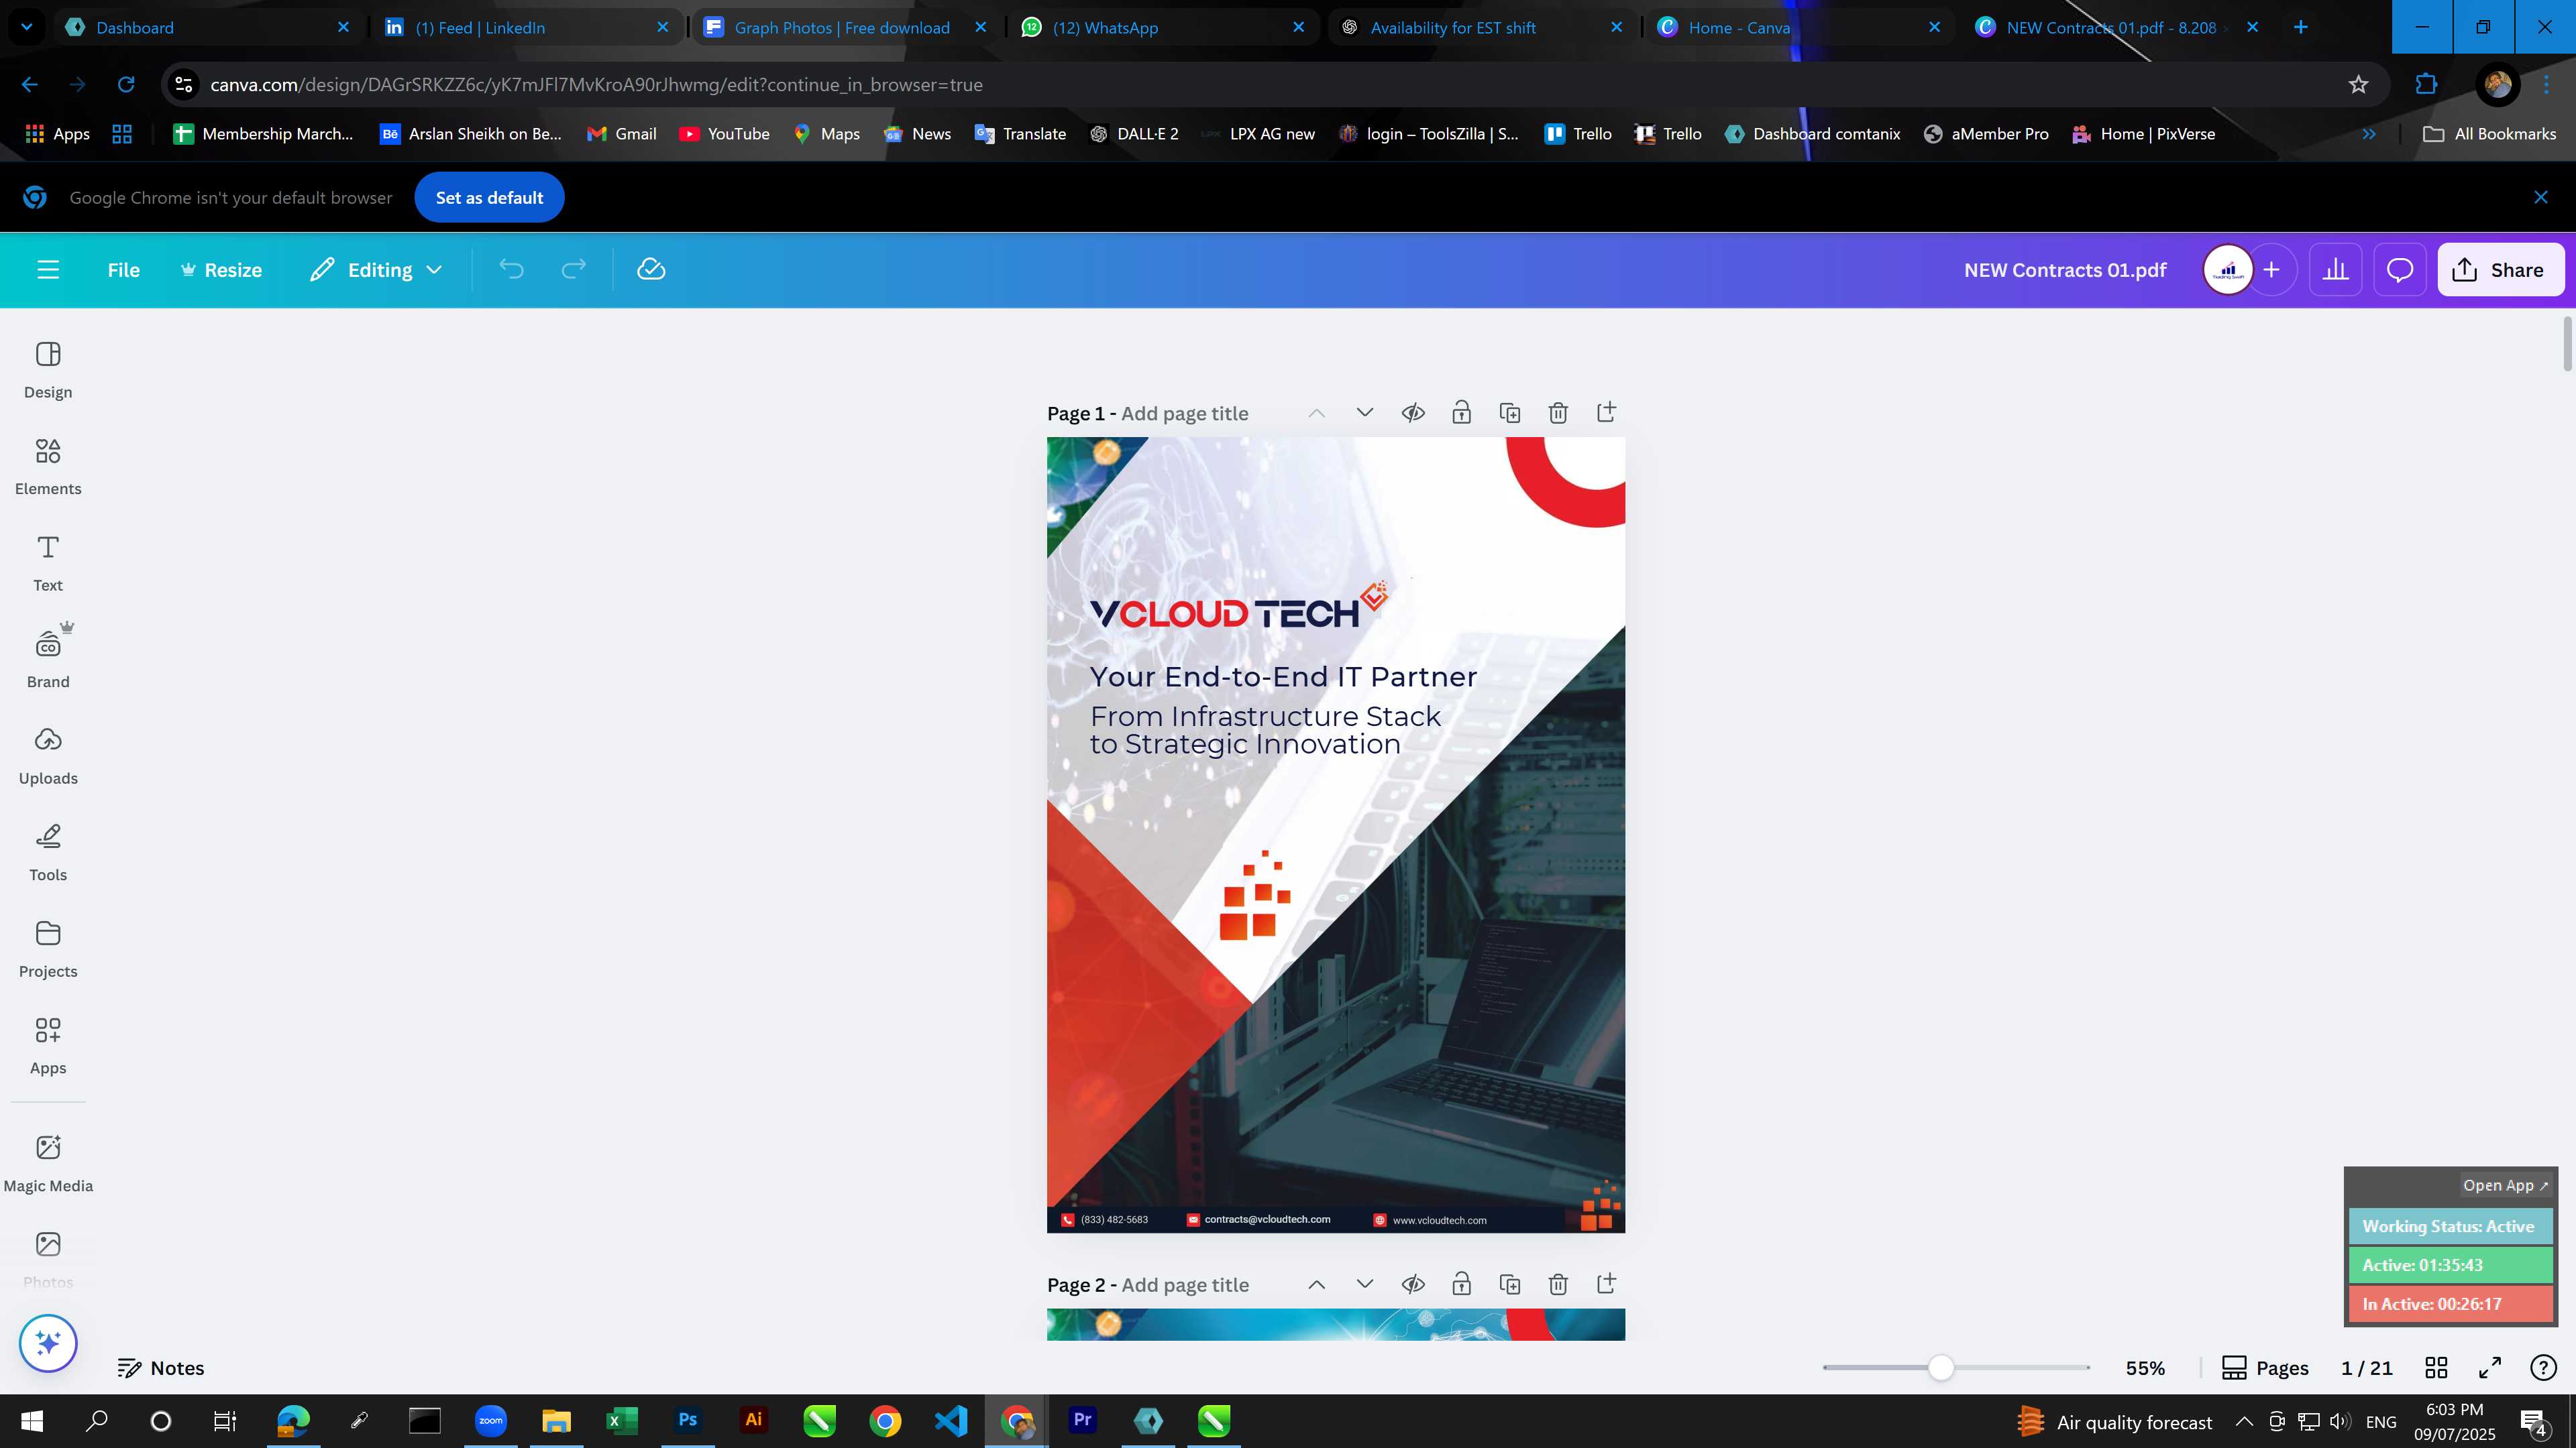Open Photoshop from the taskbar
Viewport: 2576px width, 1448px height.
pyautogui.click(x=688, y=1421)
